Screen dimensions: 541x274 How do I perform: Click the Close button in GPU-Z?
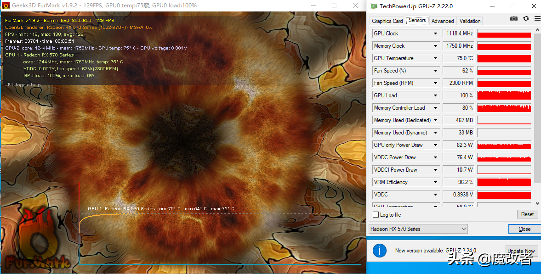(524, 229)
